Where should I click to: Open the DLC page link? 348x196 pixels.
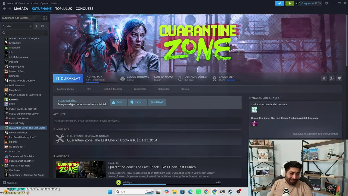coord(89,89)
